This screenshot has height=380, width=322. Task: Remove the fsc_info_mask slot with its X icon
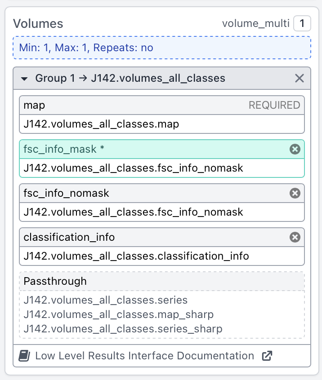pos(295,149)
